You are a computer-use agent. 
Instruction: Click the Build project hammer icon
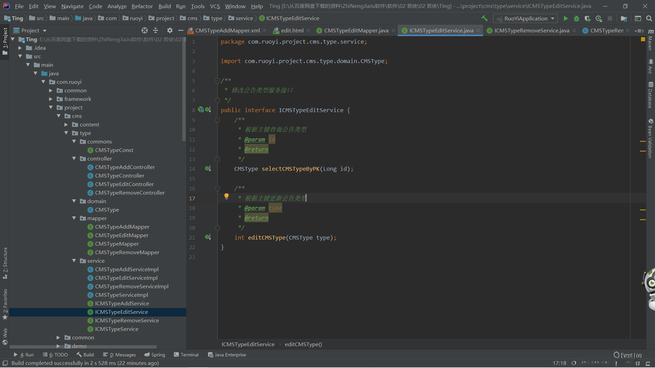484,18
